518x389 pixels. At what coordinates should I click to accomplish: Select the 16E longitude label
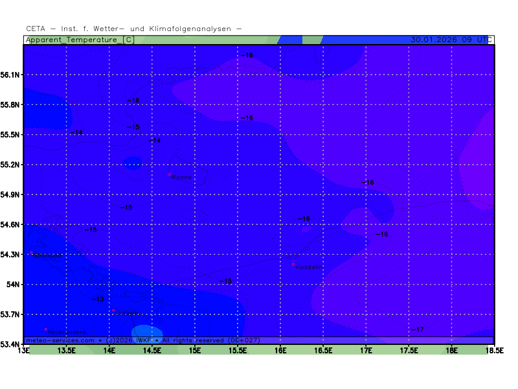point(280,351)
